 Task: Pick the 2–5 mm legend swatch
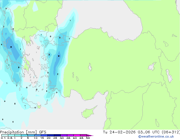pyautogui.click(x=24, y=135)
